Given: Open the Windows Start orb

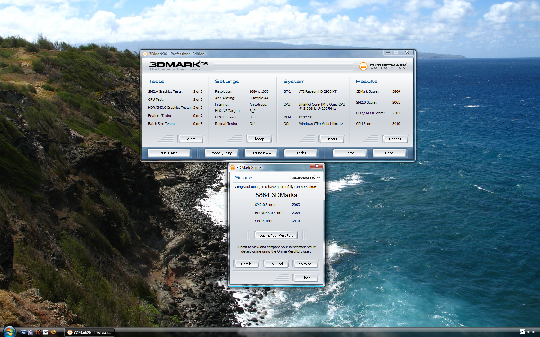Looking at the screenshot, I should (x=9, y=332).
